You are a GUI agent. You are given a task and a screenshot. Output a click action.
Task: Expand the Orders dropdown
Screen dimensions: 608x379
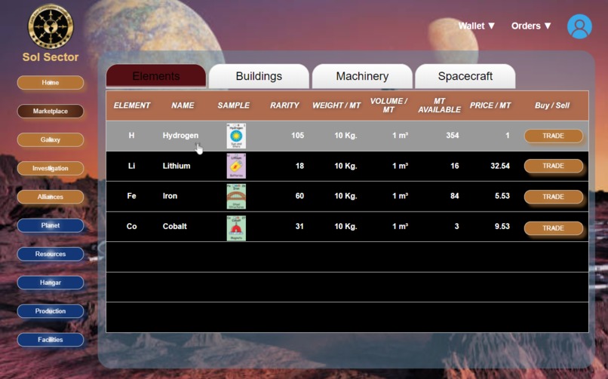click(531, 26)
